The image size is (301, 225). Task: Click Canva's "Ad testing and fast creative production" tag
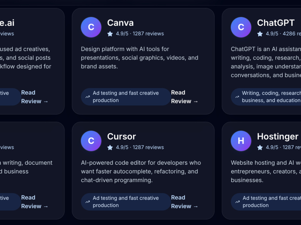(x=126, y=97)
